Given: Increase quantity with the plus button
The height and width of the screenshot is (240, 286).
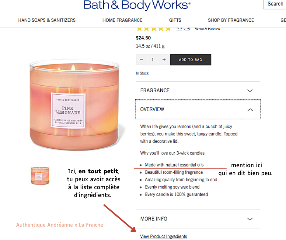Looking at the screenshot, I should point(164,60).
